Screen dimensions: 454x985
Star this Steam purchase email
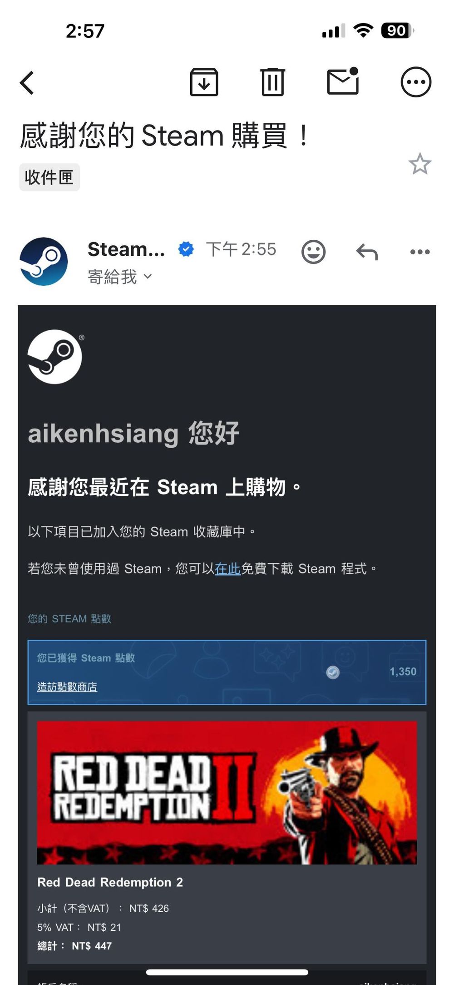click(x=419, y=164)
